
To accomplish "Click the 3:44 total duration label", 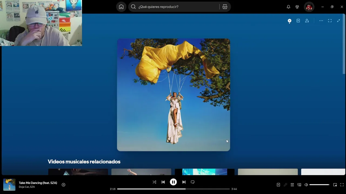I will click(x=234, y=189).
